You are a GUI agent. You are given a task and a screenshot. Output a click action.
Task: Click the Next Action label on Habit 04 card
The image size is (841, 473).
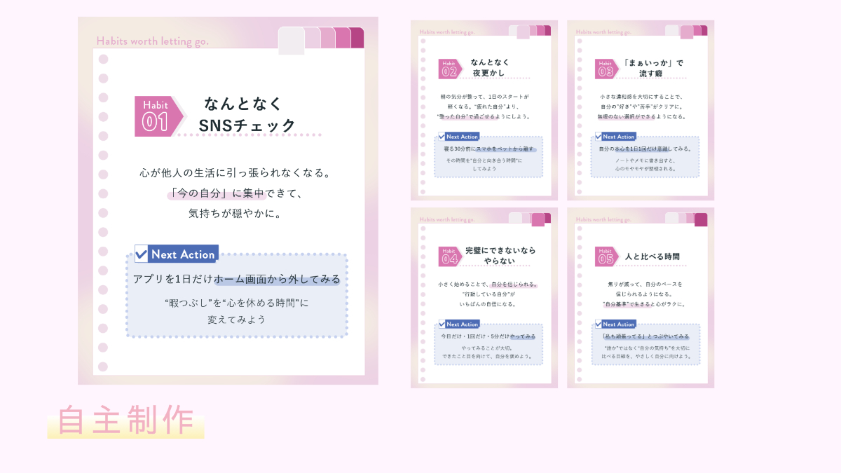(463, 324)
